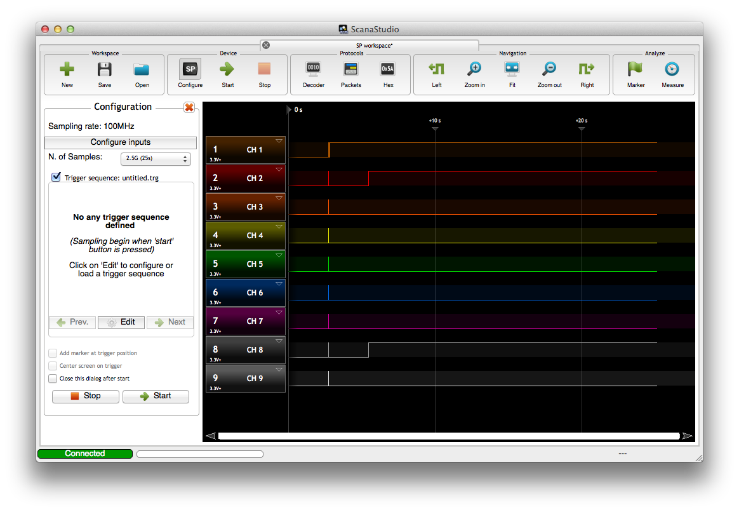739x512 pixels.
Task: Open N. of Samples dropdown
Action: pos(156,158)
